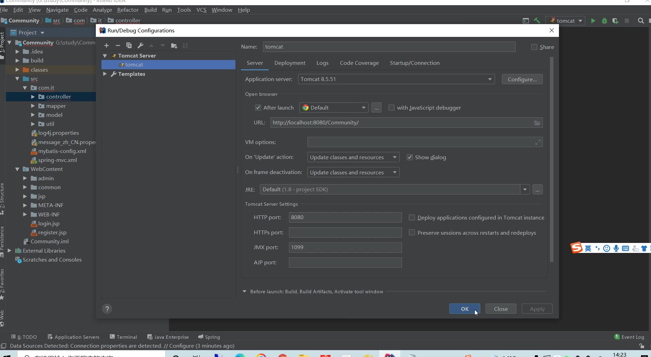
Task: Collapse the Before launch section
Action: tap(244, 292)
